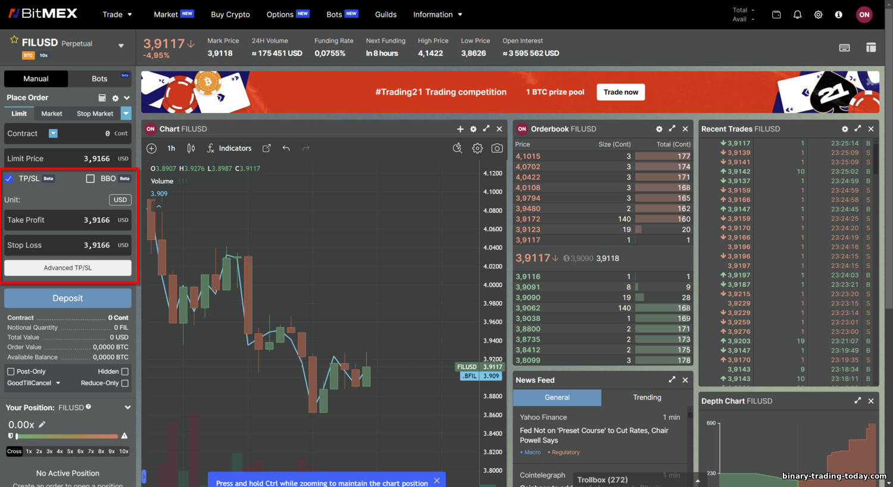Set leverage slider to 5x
This screenshot has height=487, width=893.
pos(70,451)
